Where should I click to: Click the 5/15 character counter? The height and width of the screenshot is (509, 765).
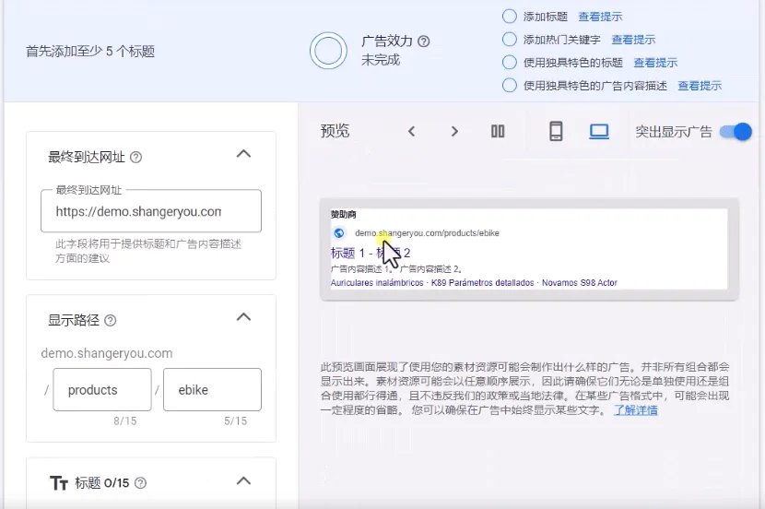click(235, 420)
